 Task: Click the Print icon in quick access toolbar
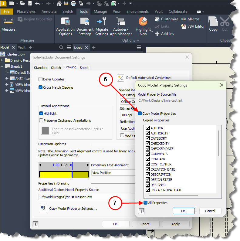(x=74, y=3)
